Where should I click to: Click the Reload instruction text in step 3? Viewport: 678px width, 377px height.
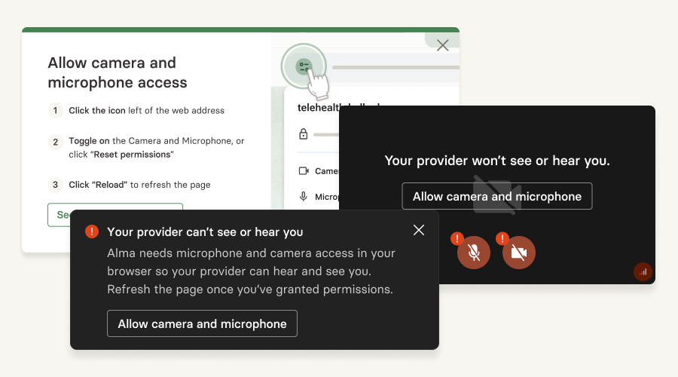coord(139,185)
